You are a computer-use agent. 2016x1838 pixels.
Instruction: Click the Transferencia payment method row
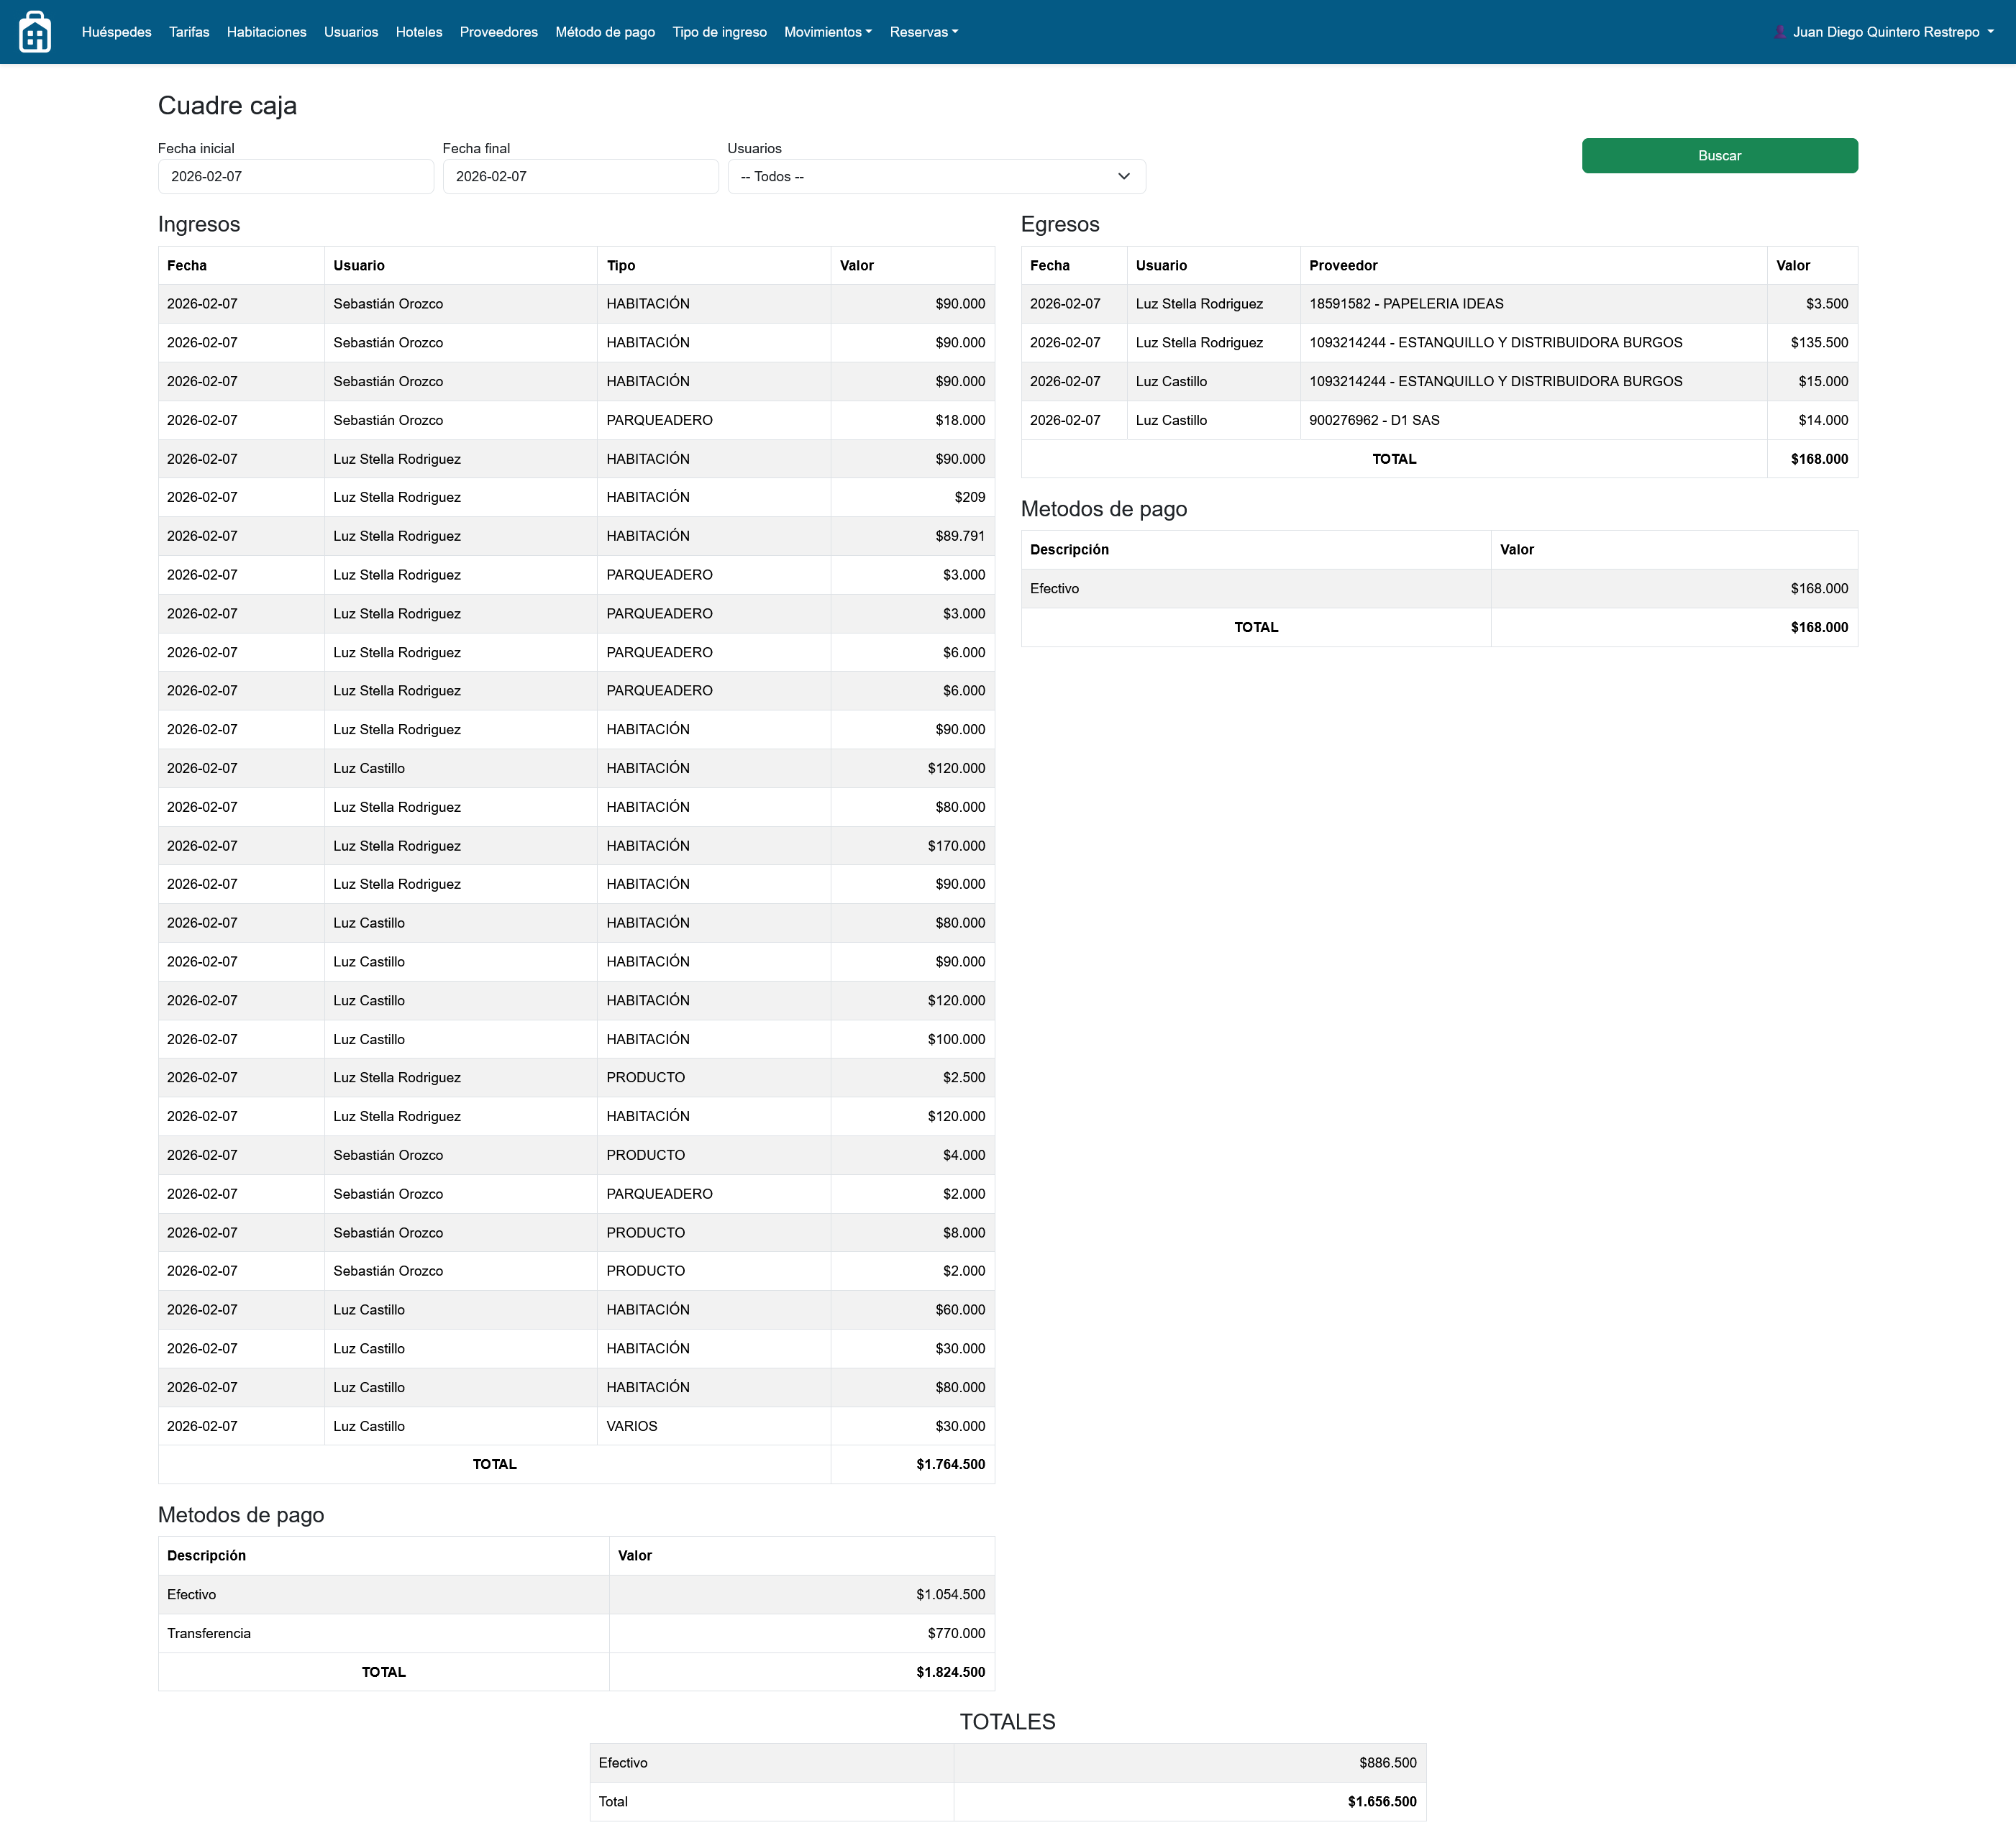click(209, 1633)
